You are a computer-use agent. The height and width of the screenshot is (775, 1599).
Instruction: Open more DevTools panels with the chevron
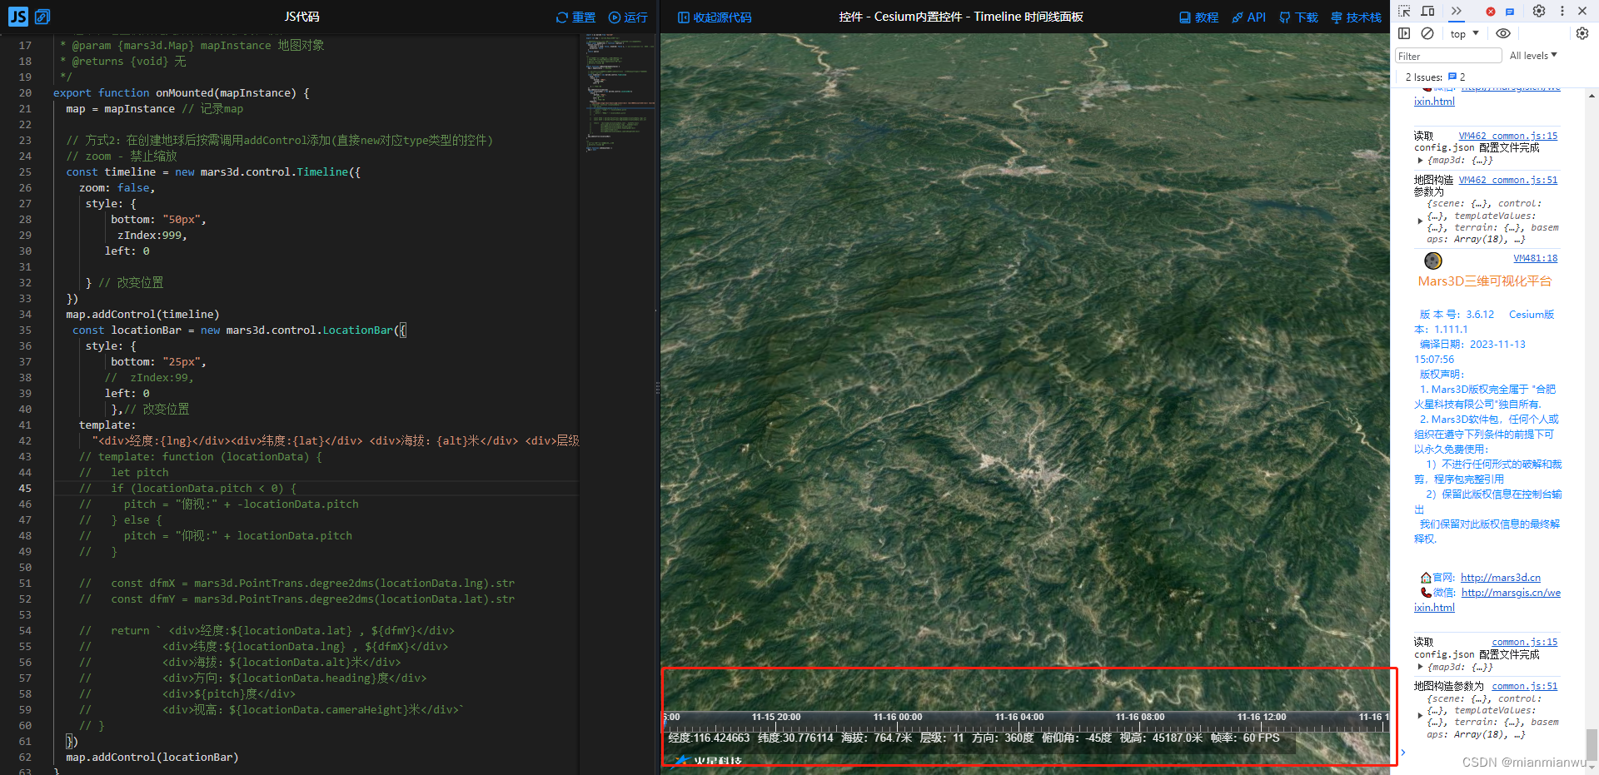(1456, 11)
